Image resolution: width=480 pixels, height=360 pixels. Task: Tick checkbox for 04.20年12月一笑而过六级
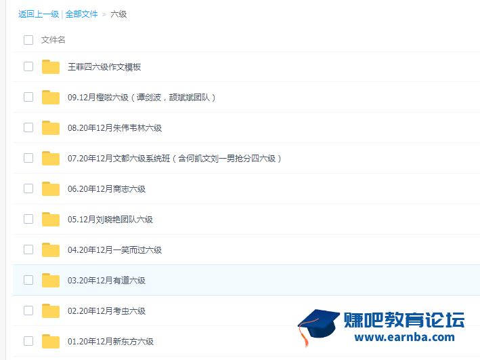(x=28, y=249)
